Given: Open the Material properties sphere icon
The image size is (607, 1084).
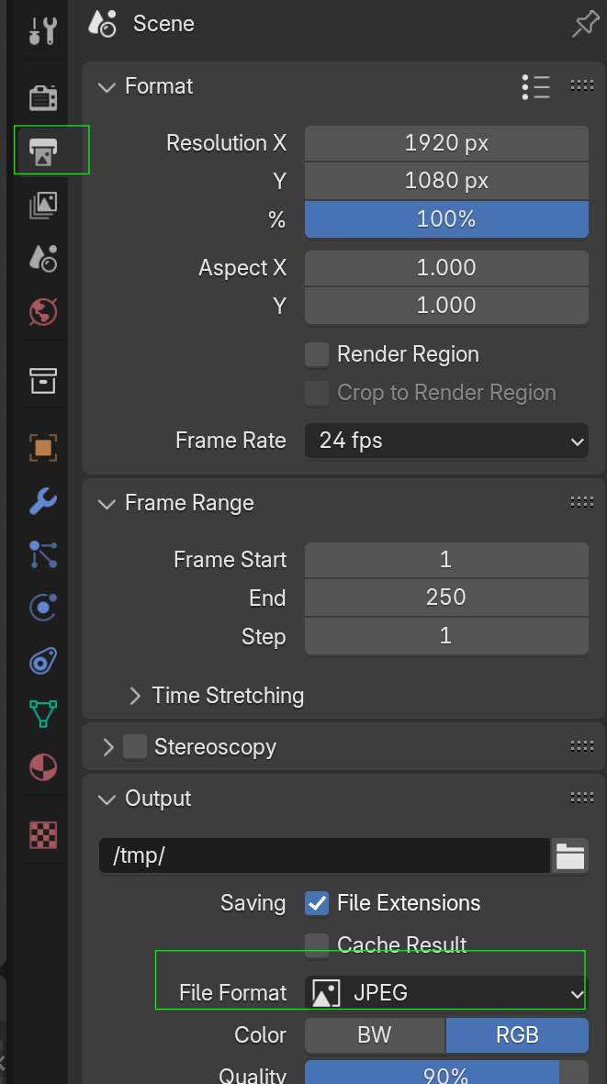Looking at the screenshot, I should pyautogui.click(x=42, y=766).
